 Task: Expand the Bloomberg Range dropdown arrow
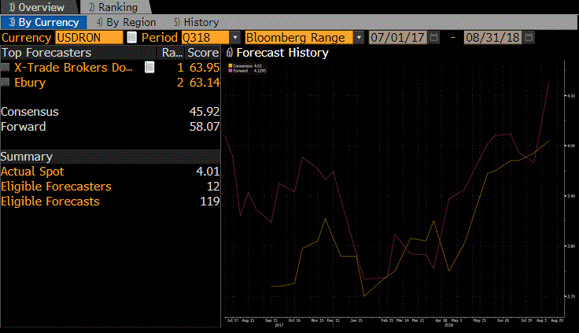pyautogui.click(x=359, y=37)
